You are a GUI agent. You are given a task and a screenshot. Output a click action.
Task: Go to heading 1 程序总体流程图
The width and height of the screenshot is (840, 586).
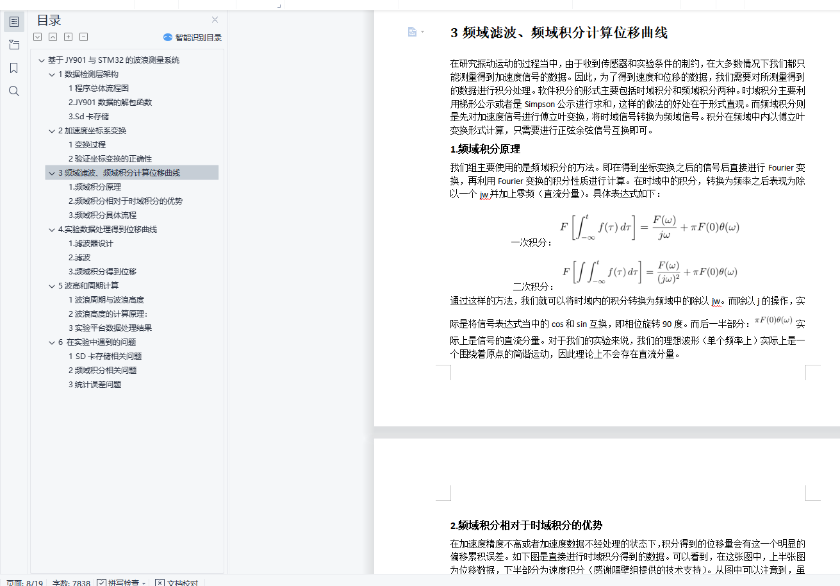click(99, 88)
